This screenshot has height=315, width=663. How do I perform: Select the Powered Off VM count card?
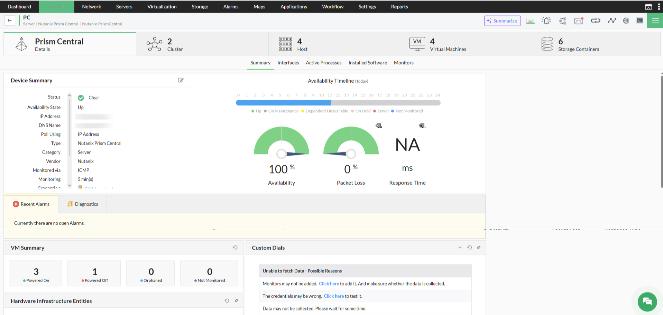click(94, 273)
